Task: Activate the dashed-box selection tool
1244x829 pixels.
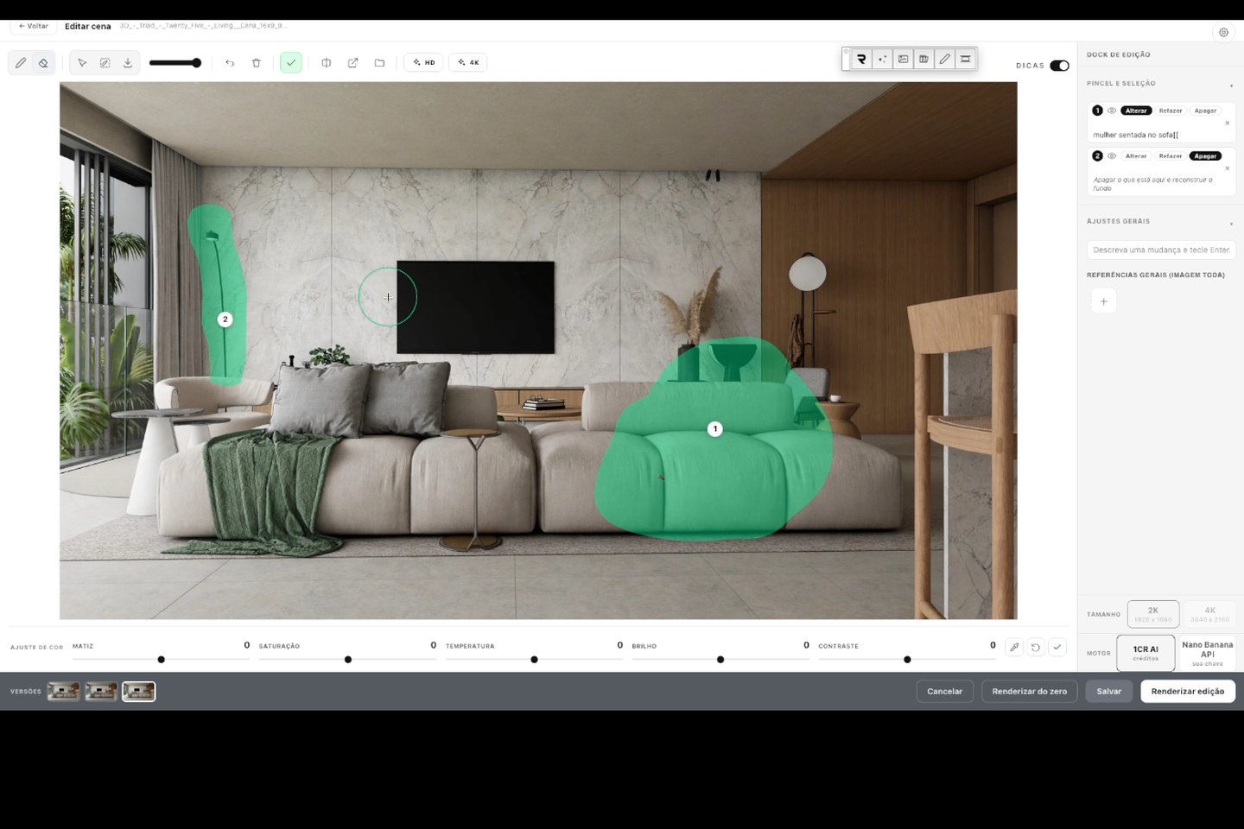Action: [105, 63]
